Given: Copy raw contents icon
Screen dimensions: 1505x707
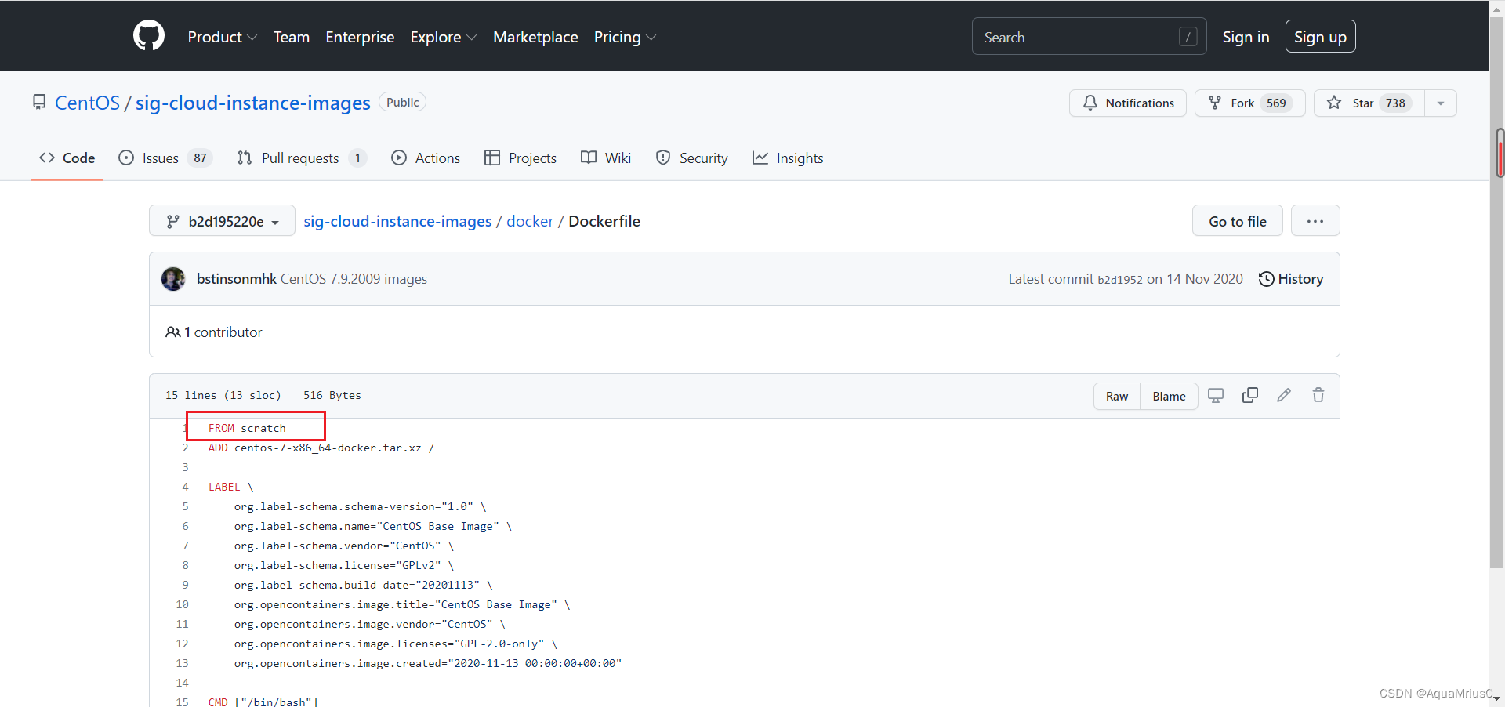Looking at the screenshot, I should click(1250, 395).
